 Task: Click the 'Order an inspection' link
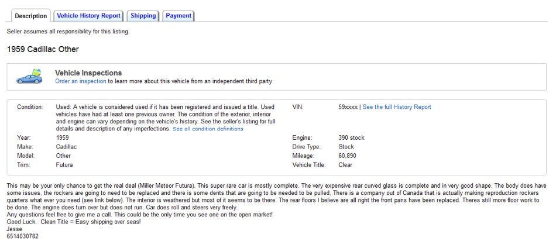tap(81, 81)
